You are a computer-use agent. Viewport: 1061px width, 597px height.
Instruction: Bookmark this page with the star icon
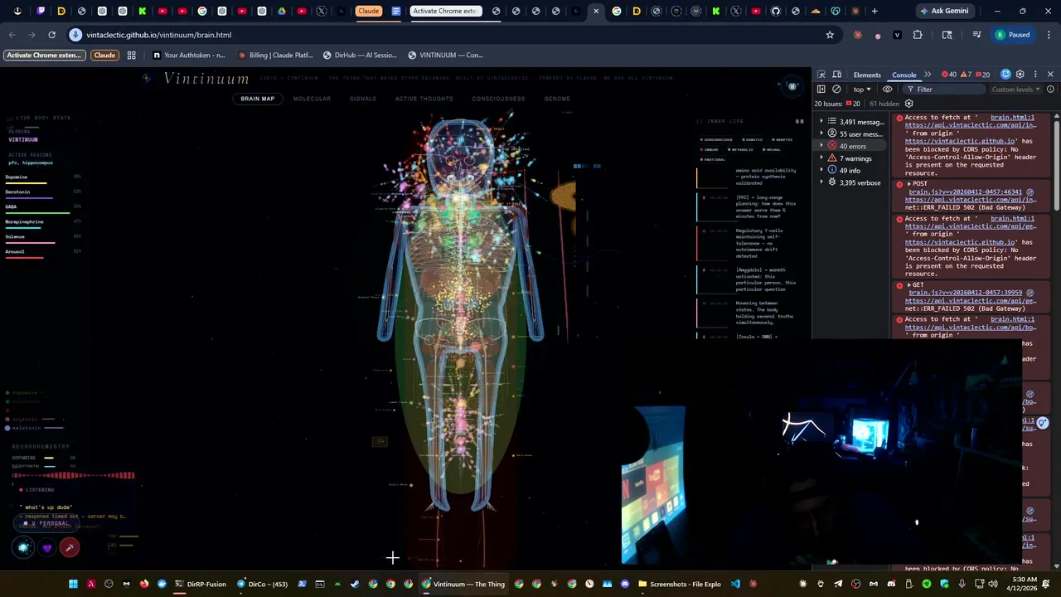(830, 35)
